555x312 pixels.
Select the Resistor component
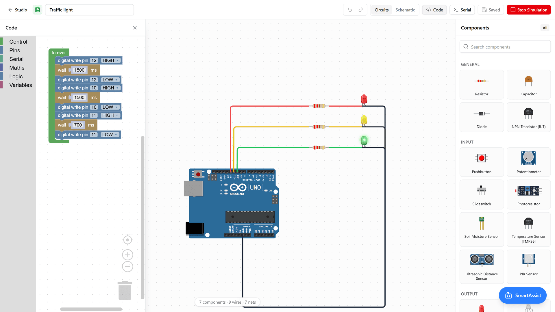pos(482,85)
